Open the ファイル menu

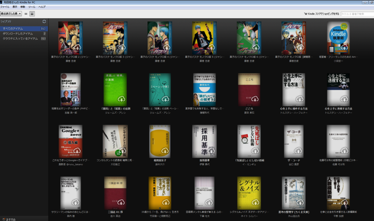(x=5, y=7)
